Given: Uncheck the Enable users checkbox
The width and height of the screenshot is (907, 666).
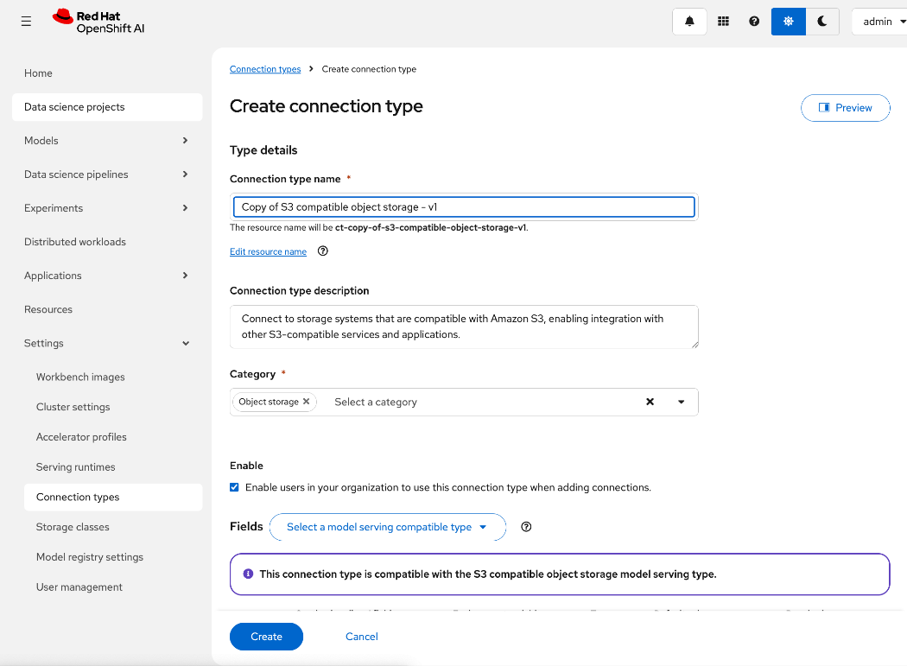Looking at the screenshot, I should 234,487.
